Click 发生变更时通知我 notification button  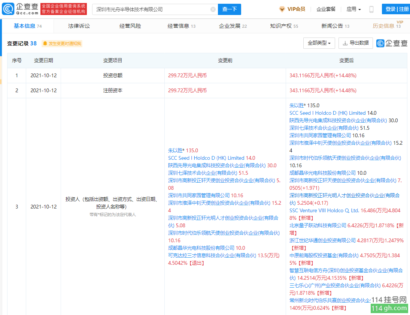click(62, 43)
